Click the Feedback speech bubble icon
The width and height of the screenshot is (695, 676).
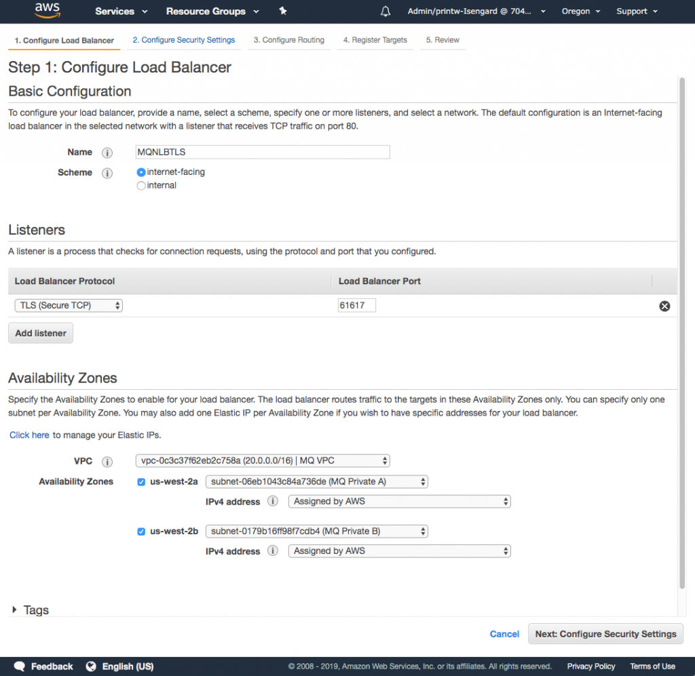tap(19, 666)
